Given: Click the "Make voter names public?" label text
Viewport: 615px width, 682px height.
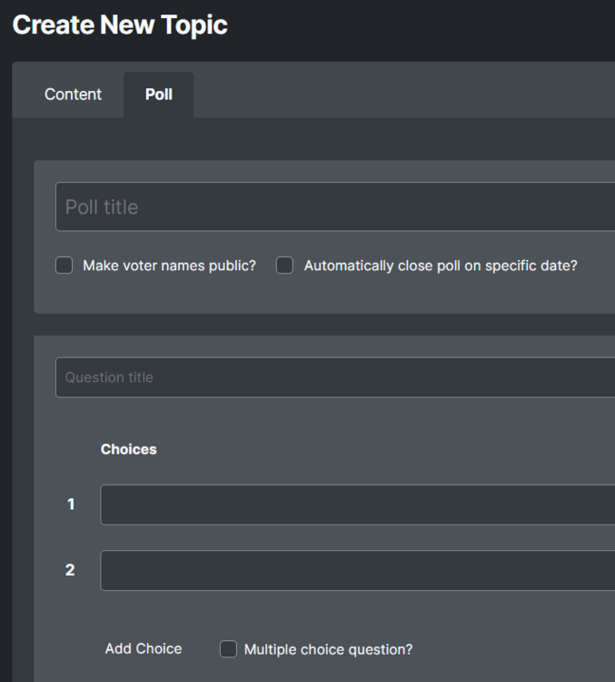Looking at the screenshot, I should pos(169,266).
